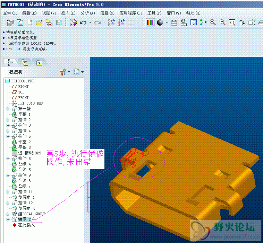
Task: Click the Zoom in magnifier icon
Action: pyautogui.click(x=213, y=22)
